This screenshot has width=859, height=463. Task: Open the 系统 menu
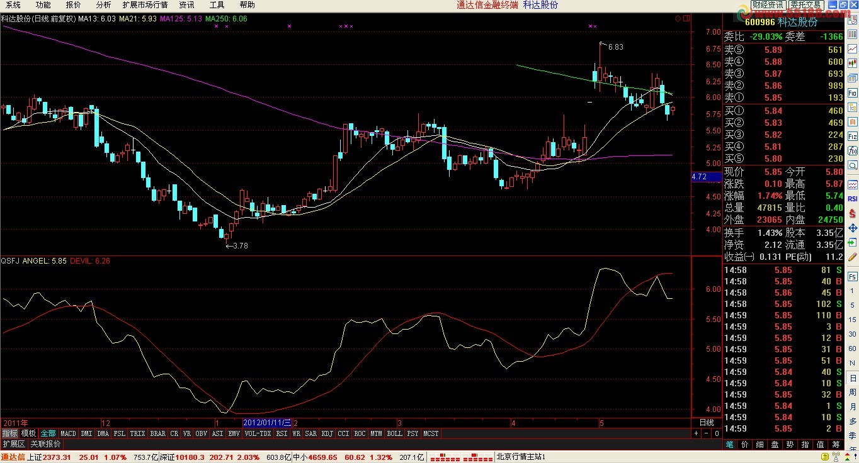point(13,5)
